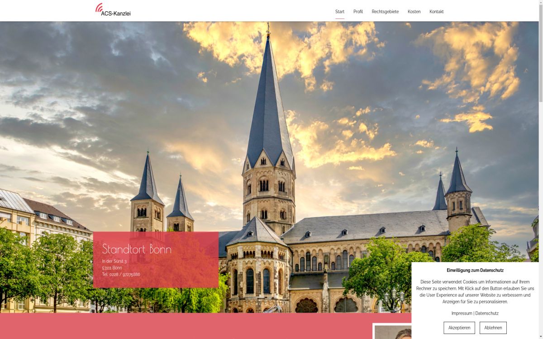Click the Einwilligung zum Datenschutz heading
Screen dimensions: 543x339
click(475, 271)
